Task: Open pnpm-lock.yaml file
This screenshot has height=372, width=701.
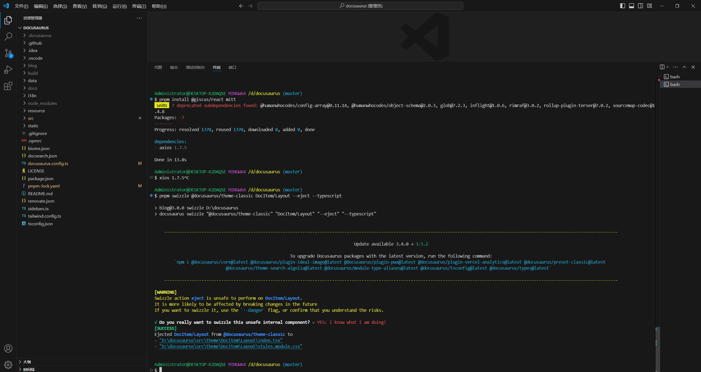Action: point(82,186)
